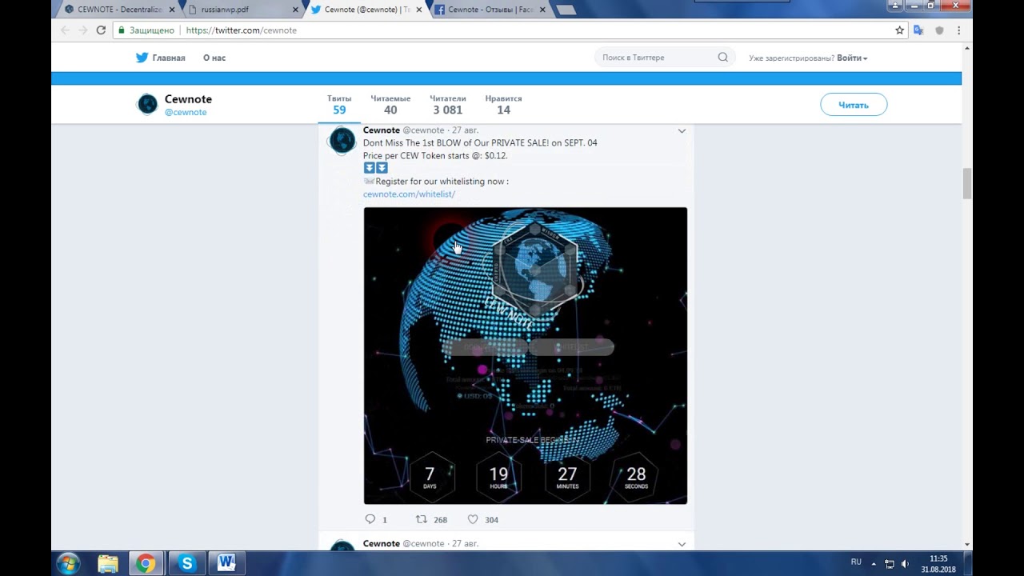Click the Twitter bird home icon
Image resolution: width=1024 pixels, height=576 pixels.
(142, 58)
